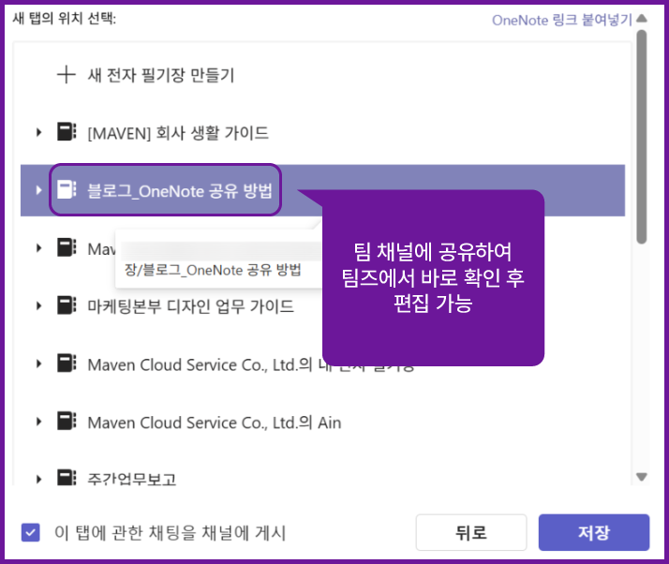This screenshot has height=564, width=669.
Task: Expand '블로그_OneNote 공유 방법' notebook
Action: (x=38, y=190)
